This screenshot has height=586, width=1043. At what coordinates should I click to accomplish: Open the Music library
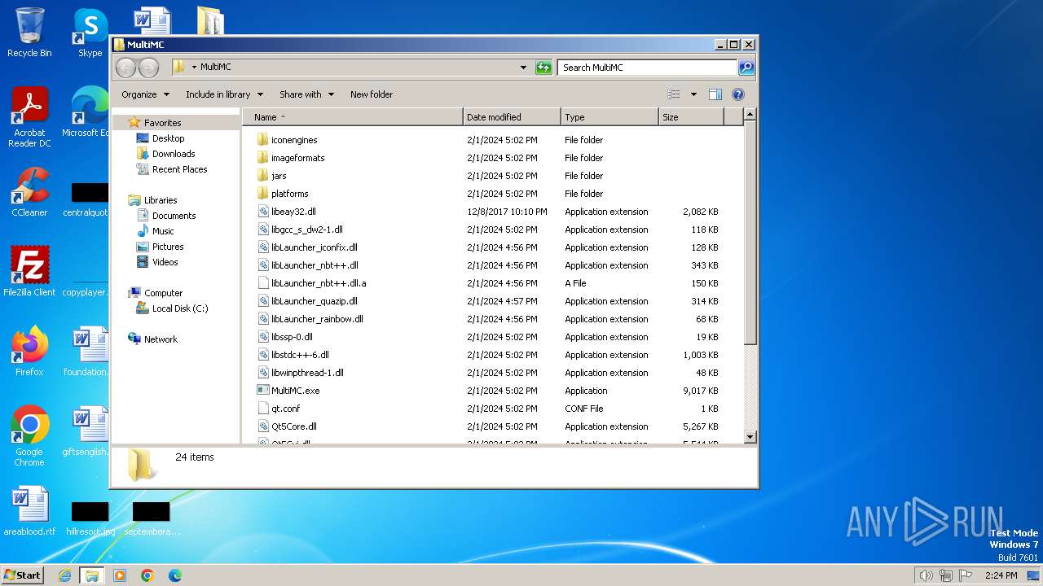point(162,231)
